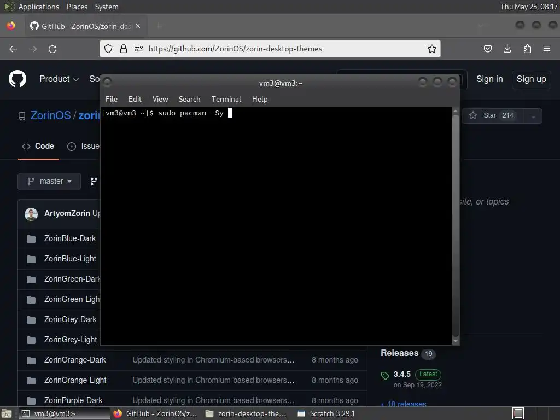The width and height of the screenshot is (560, 420).
Task: Save page to Pocket
Action: (x=487, y=49)
